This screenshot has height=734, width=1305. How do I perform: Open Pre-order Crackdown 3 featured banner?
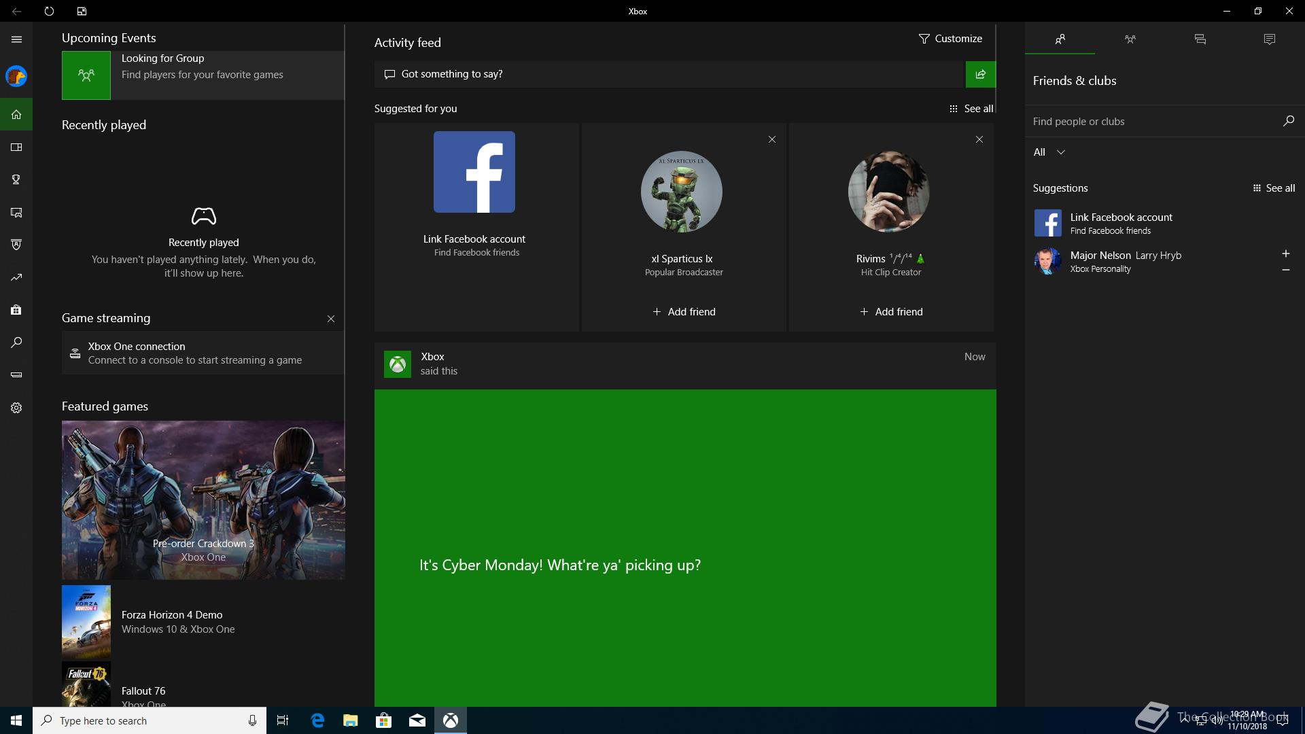[203, 500]
